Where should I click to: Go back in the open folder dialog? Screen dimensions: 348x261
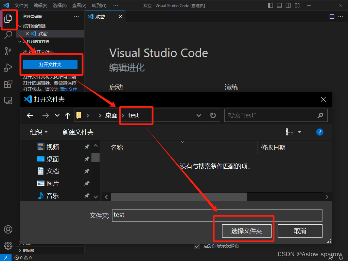[30, 115]
